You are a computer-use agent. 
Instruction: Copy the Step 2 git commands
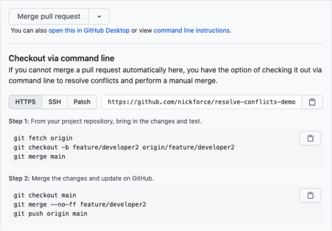(310, 195)
